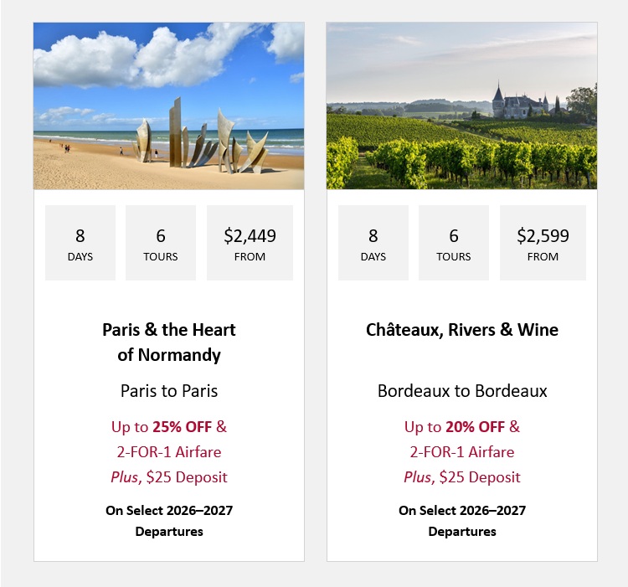Click the Paris to Paris route text
The image size is (628, 587).
[x=169, y=391]
